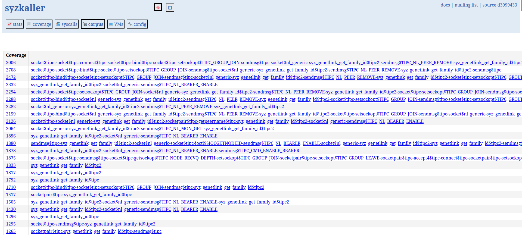Select the corpus tab

[93, 24]
